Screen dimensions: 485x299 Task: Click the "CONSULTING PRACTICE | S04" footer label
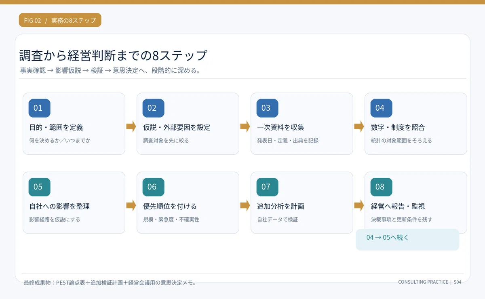[x=430, y=282]
